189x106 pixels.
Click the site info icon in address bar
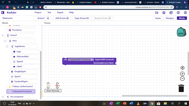[x=171, y=7]
